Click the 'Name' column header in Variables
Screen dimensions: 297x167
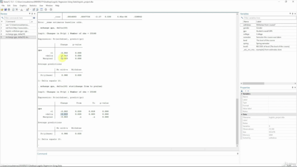[x=249, y=22]
